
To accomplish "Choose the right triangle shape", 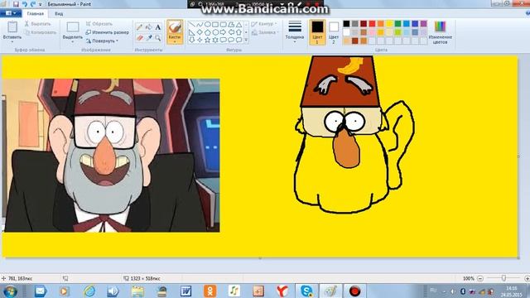I will [192, 32].
